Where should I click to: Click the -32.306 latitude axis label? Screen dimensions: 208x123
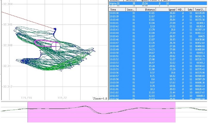(7, 25)
